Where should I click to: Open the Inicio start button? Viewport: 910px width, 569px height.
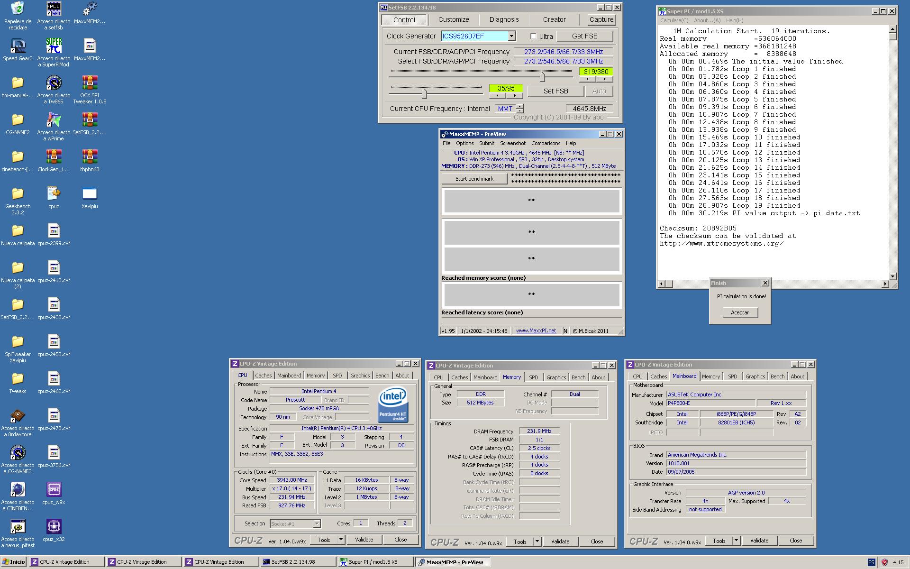[14, 562]
